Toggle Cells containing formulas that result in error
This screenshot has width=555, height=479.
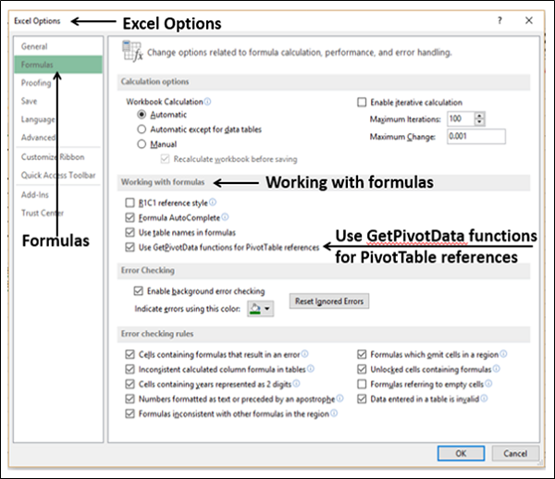pos(129,354)
